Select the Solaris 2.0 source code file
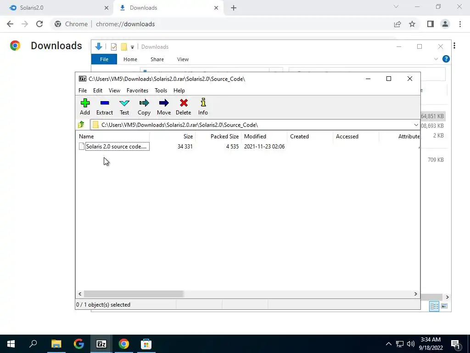 [x=117, y=147]
